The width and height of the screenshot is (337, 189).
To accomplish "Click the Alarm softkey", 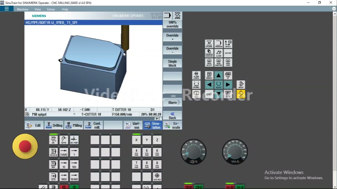I will click(172, 103).
